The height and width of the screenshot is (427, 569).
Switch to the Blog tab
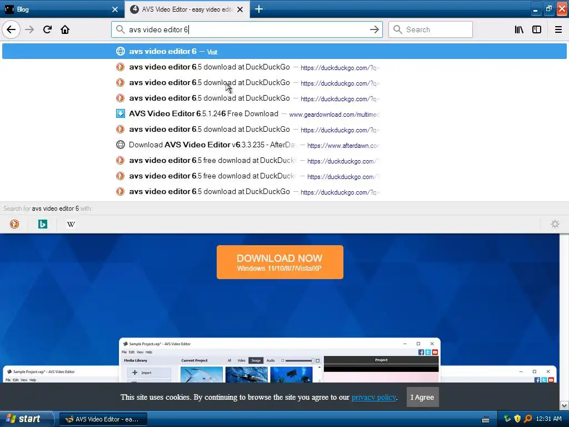click(62, 9)
